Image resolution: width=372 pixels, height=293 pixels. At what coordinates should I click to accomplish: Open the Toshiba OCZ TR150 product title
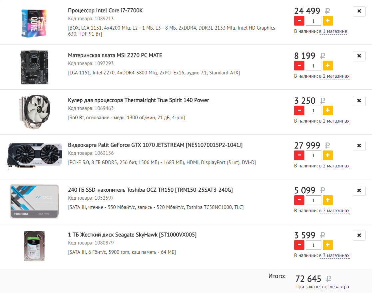150,190
